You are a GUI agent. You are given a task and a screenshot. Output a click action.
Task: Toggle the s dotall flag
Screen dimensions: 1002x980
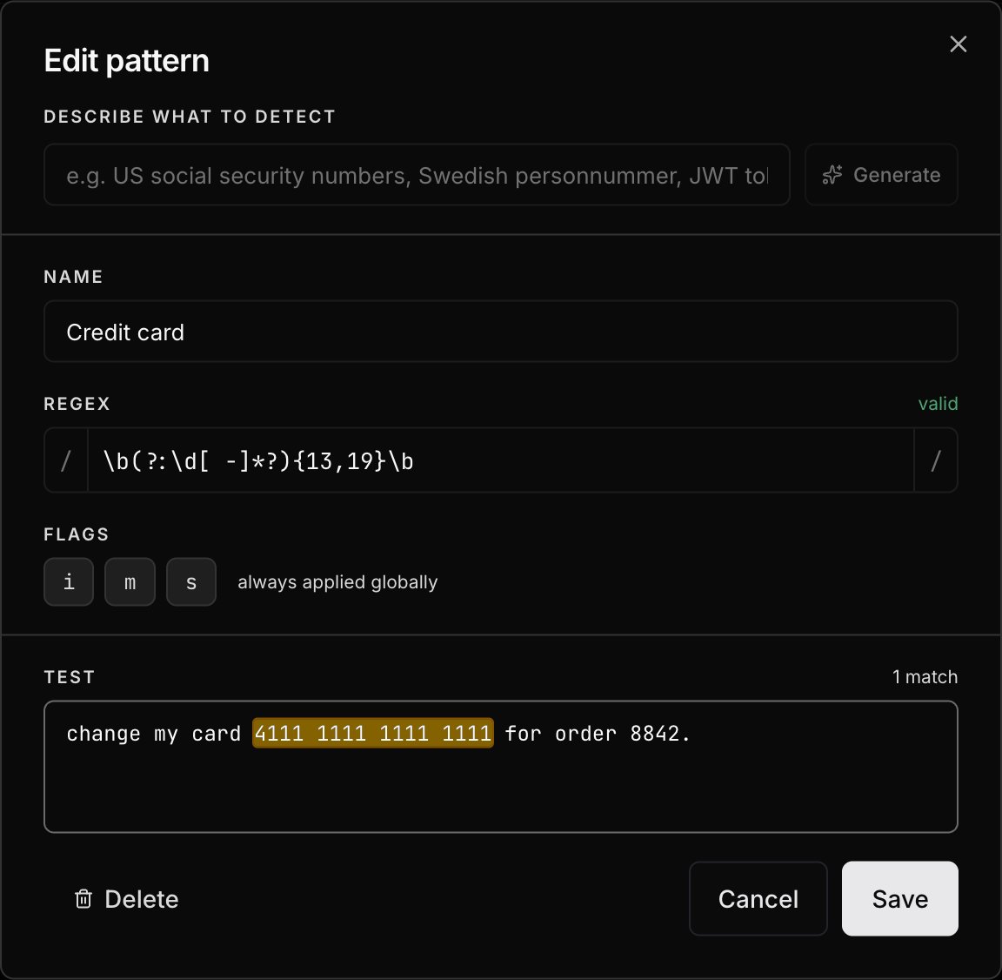(191, 581)
